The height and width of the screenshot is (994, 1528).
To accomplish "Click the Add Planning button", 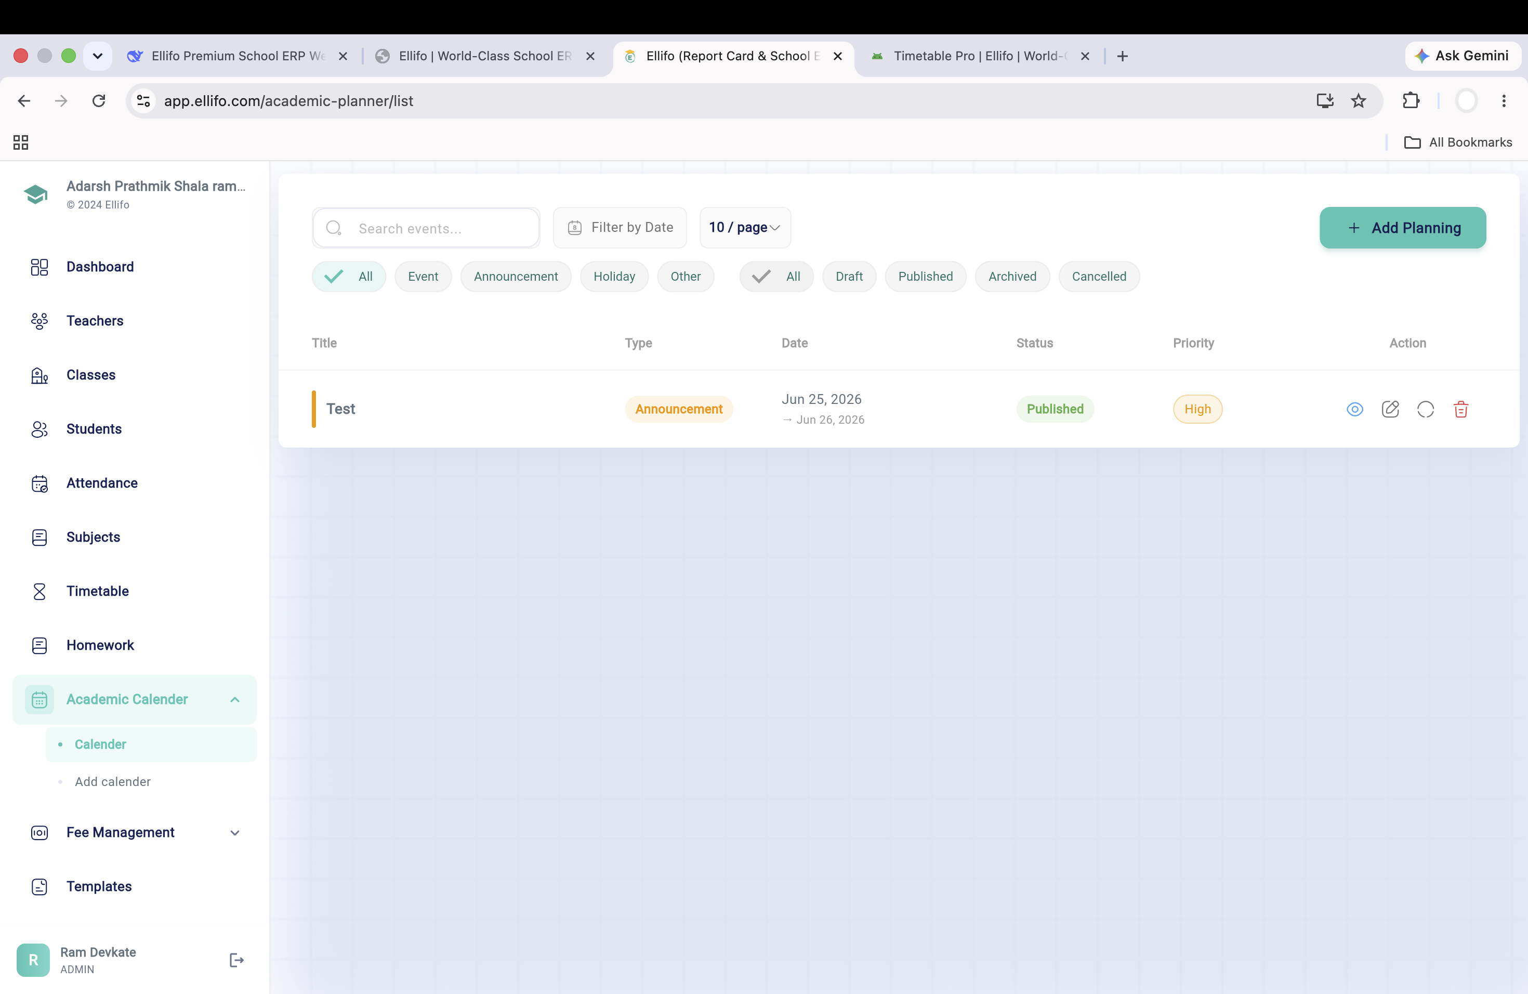I will [x=1402, y=227].
